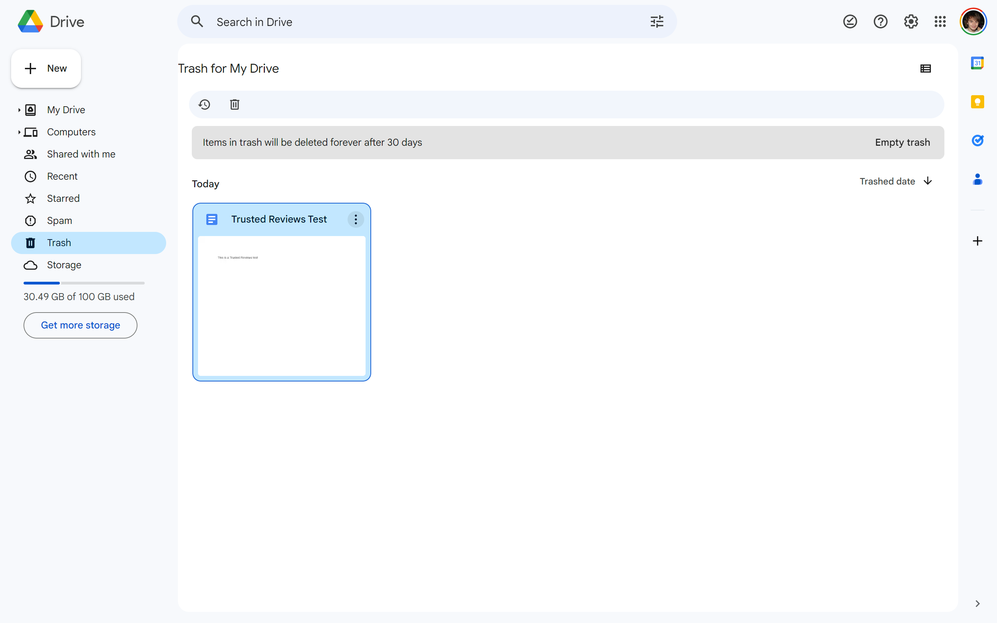The width and height of the screenshot is (997, 623).
Task: Open Settings gear icon
Action: tap(911, 21)
